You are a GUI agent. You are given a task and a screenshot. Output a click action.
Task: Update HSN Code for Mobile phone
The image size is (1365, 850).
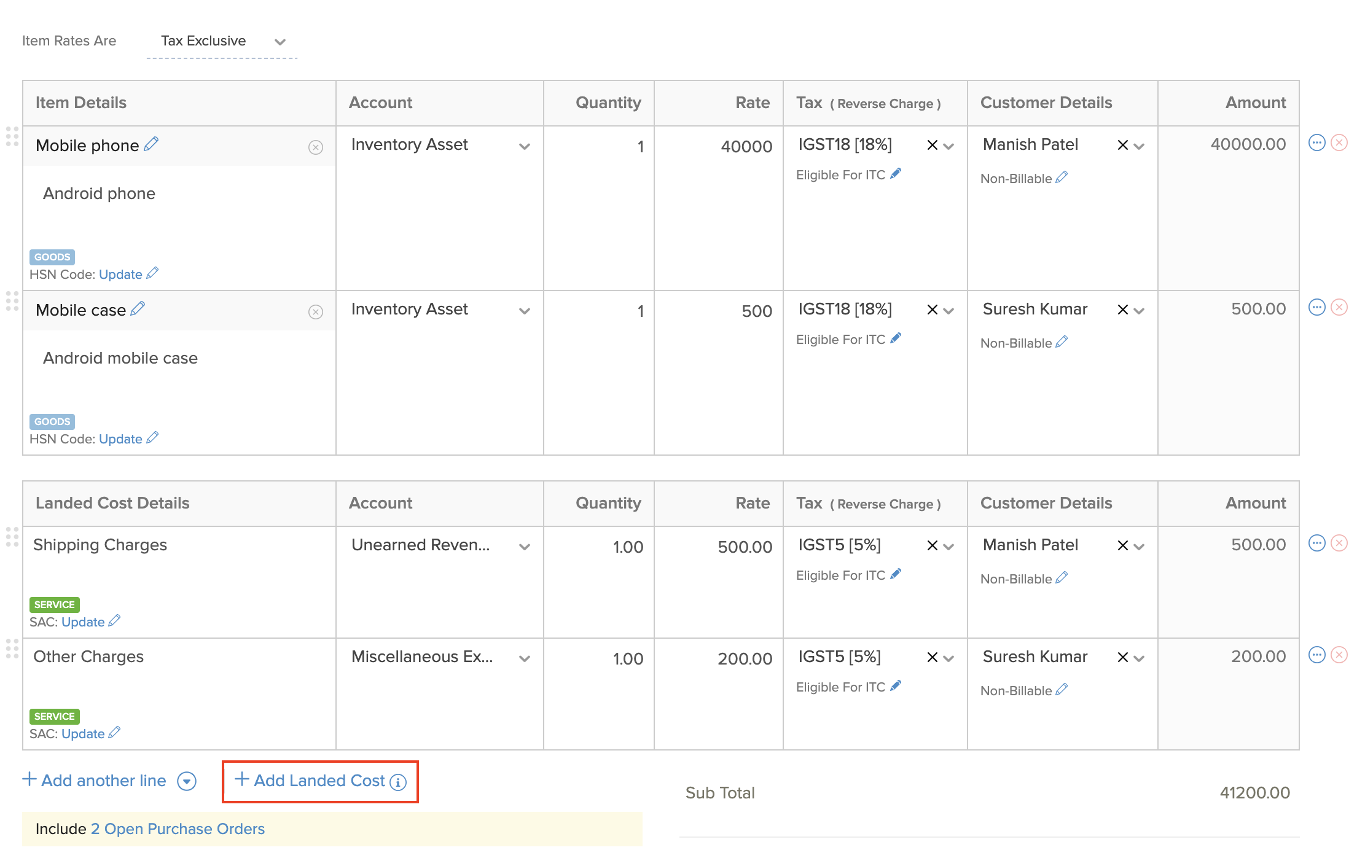click(121, 275)
